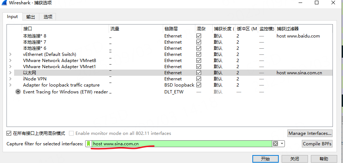The image size is (343, 163).
Task: Click the 帮助 button
Action: point(324,159)
